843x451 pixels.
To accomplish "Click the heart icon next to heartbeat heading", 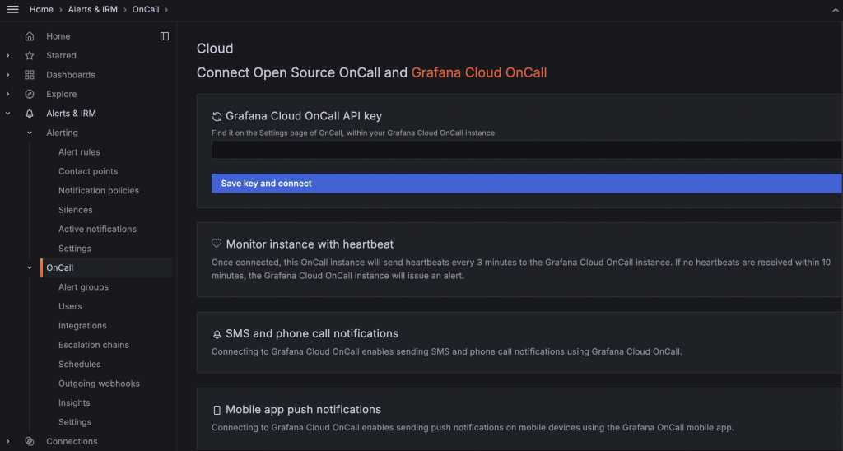I will pyautogui.click(x=217, y=244).
